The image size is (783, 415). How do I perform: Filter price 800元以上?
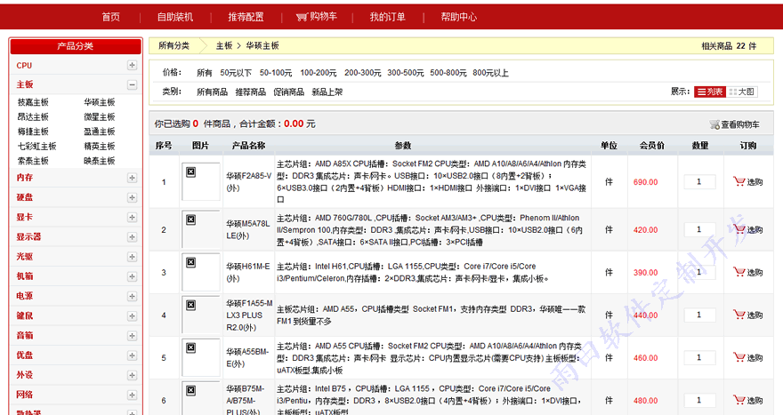(490, 73)
